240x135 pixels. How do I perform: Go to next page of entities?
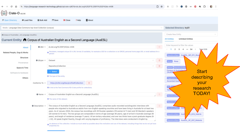pos(195,49)
